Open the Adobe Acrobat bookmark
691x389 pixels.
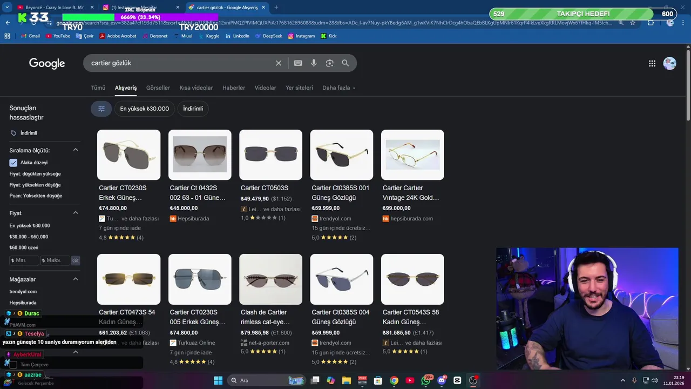(x=117, y=36)
